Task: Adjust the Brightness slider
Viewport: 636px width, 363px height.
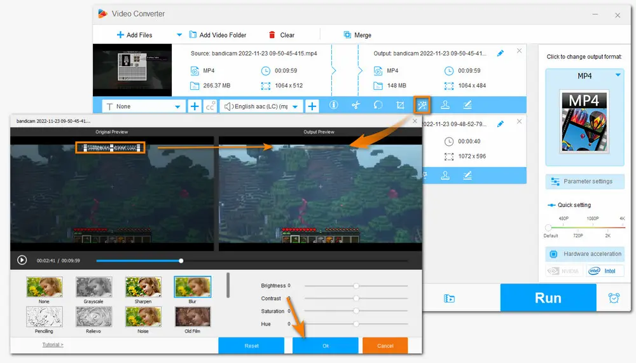Action: (x=356, y=286)
